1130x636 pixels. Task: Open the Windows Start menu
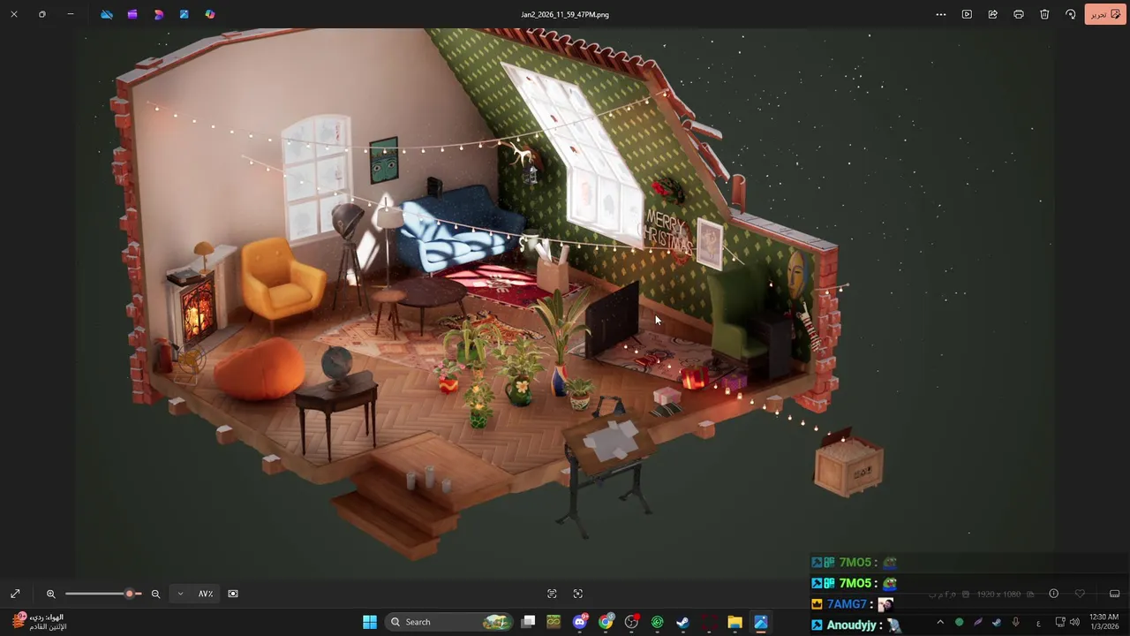tap(370, 622)
